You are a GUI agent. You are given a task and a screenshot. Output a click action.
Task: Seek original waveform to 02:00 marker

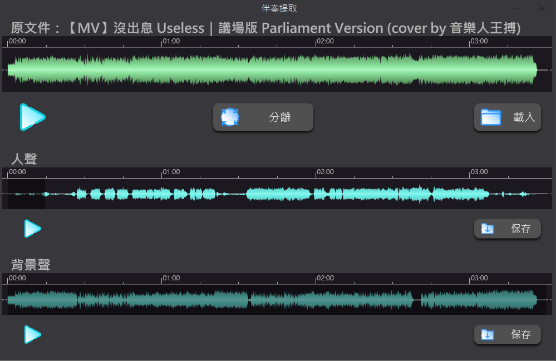325,41
